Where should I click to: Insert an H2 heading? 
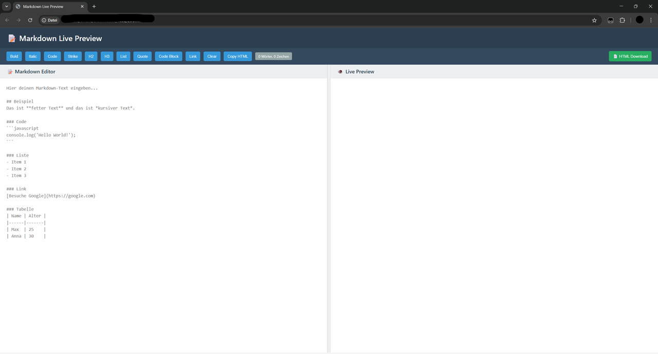click(91, 56)
